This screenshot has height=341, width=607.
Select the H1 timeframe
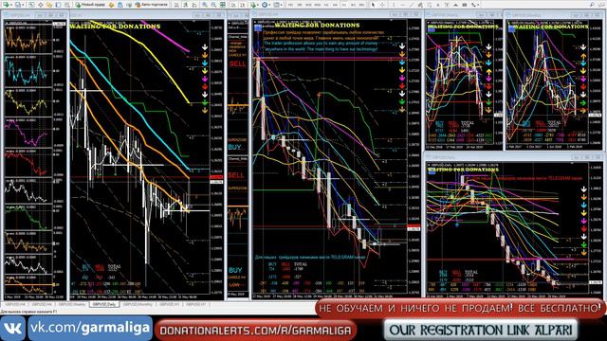pos(326,5)
